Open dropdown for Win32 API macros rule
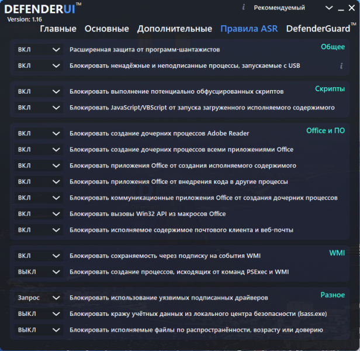The width and height of the screenshot is (360, 351). coord(39,214)
